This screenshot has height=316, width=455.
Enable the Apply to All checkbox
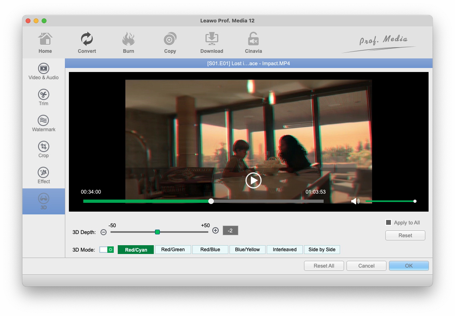pos(388,223)
